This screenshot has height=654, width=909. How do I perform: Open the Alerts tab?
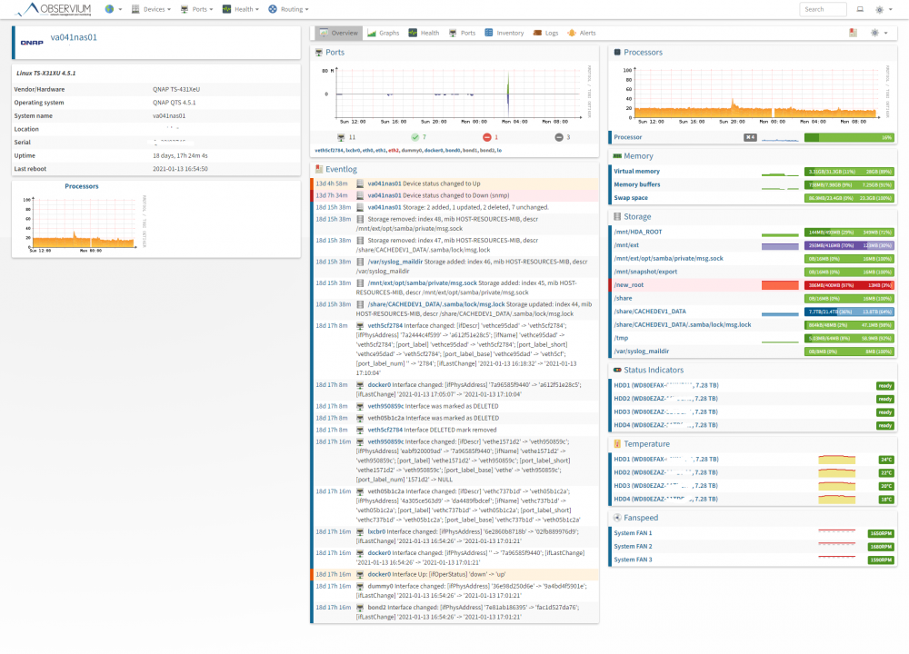(582, 33)
